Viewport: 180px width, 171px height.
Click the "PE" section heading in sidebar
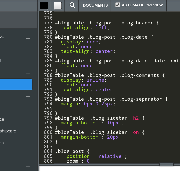coord(2,38)
